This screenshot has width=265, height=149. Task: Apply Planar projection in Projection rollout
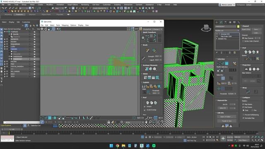(246, 69)
